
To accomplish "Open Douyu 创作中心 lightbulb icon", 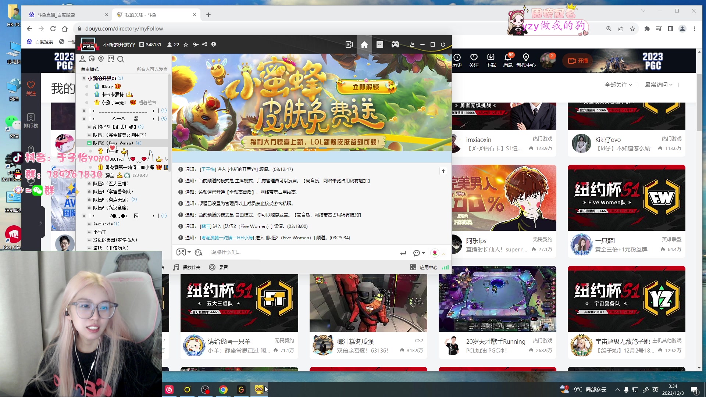I will 526,61.
